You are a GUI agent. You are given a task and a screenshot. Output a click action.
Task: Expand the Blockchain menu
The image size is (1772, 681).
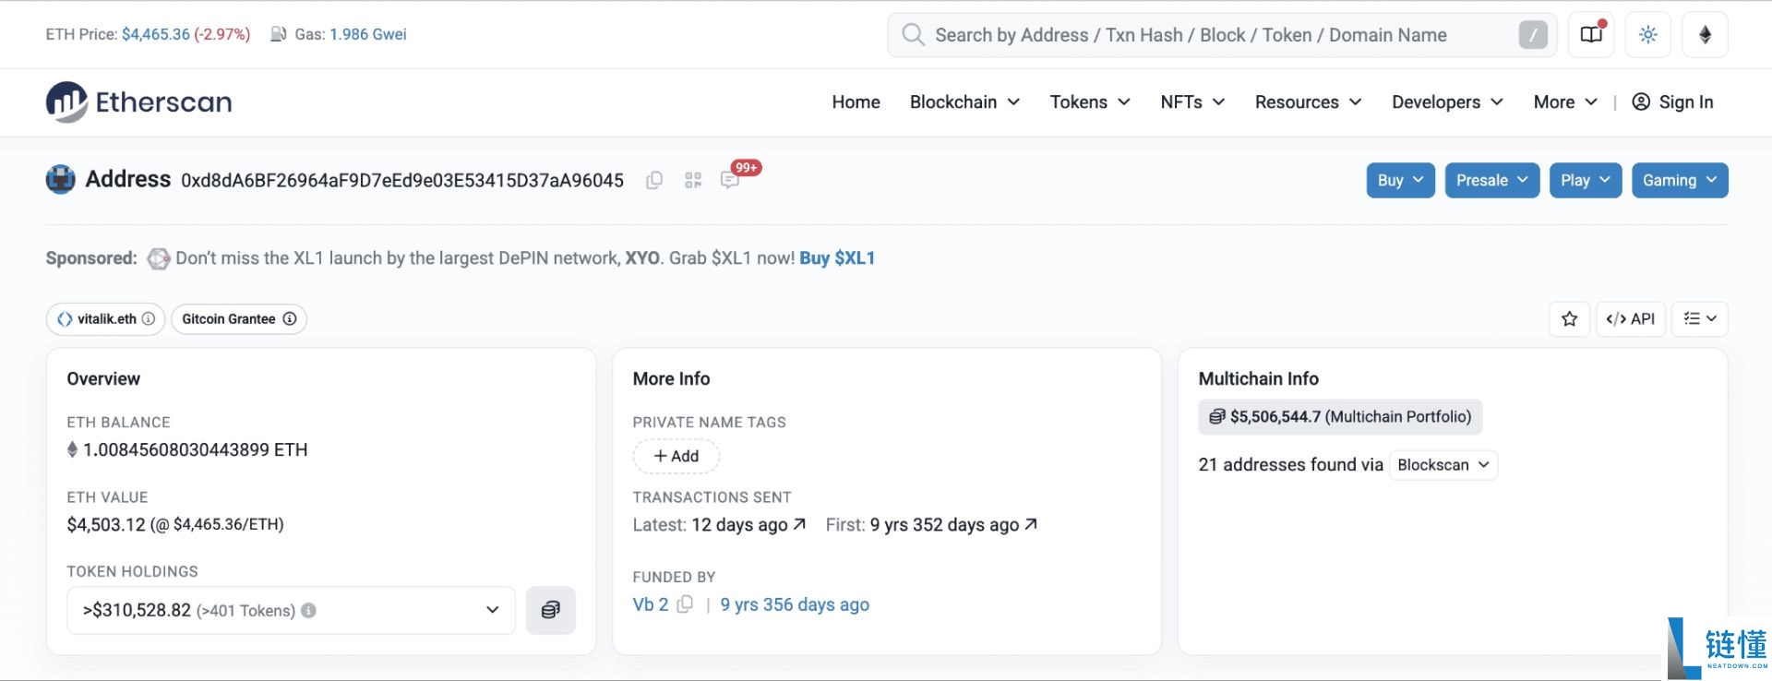[964, 102]
